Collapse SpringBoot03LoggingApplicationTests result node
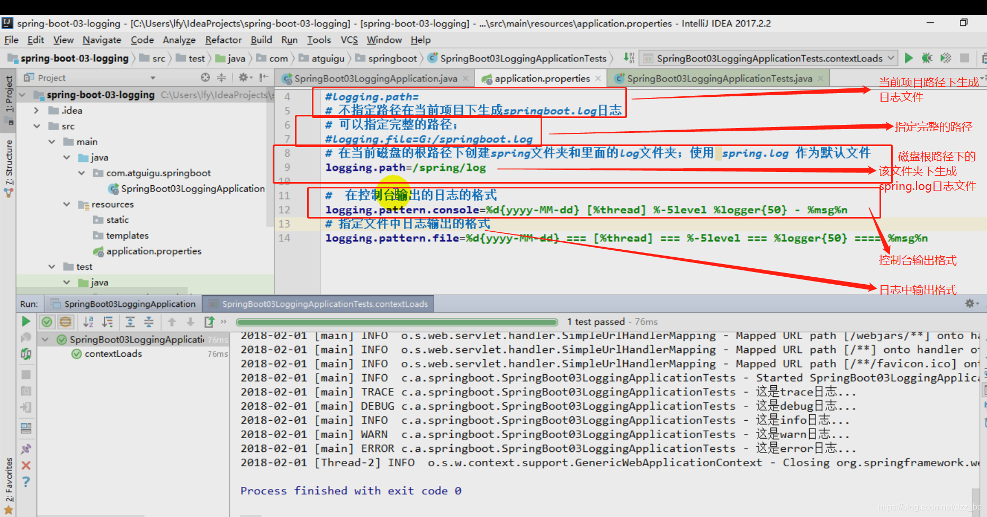This screenshot has width=987, height=517. (x=45, y=340)
